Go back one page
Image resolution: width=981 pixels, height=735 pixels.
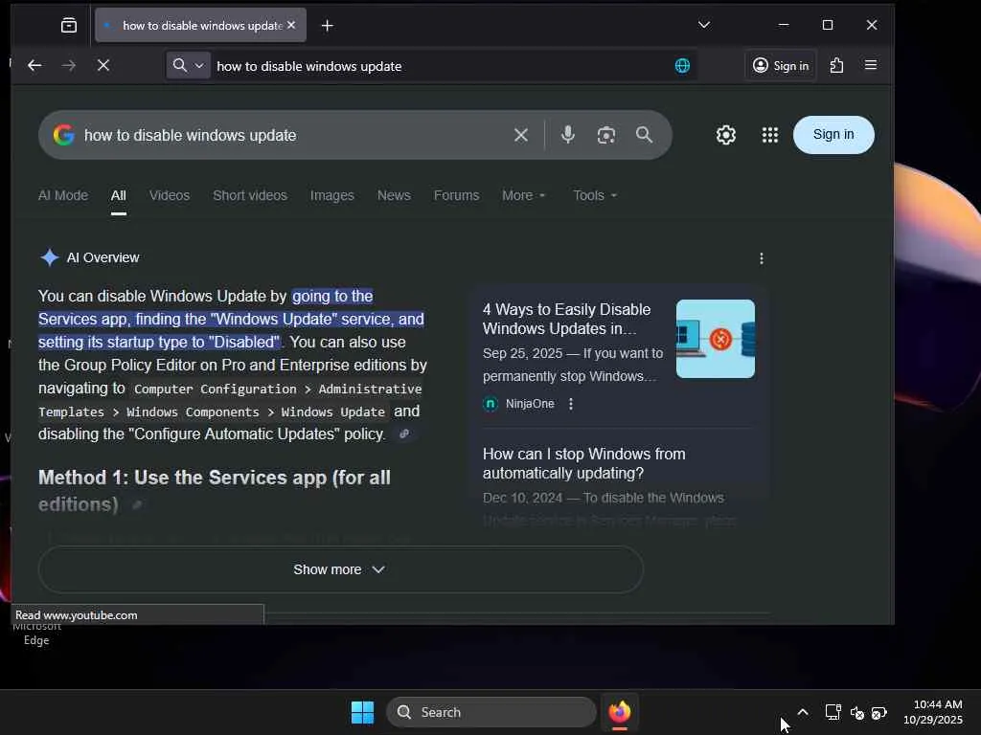click(34, 65)
